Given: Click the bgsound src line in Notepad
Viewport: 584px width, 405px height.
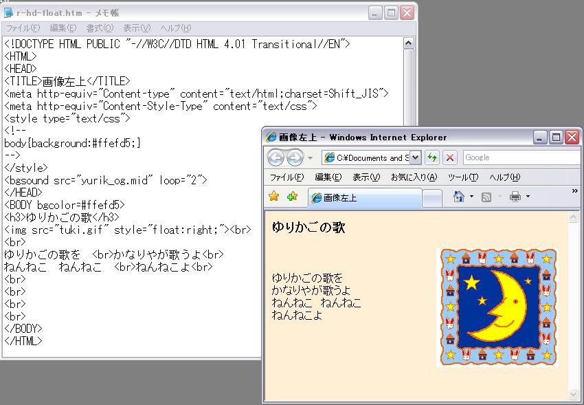Looking at the screenshot, I should pos(105,180).
